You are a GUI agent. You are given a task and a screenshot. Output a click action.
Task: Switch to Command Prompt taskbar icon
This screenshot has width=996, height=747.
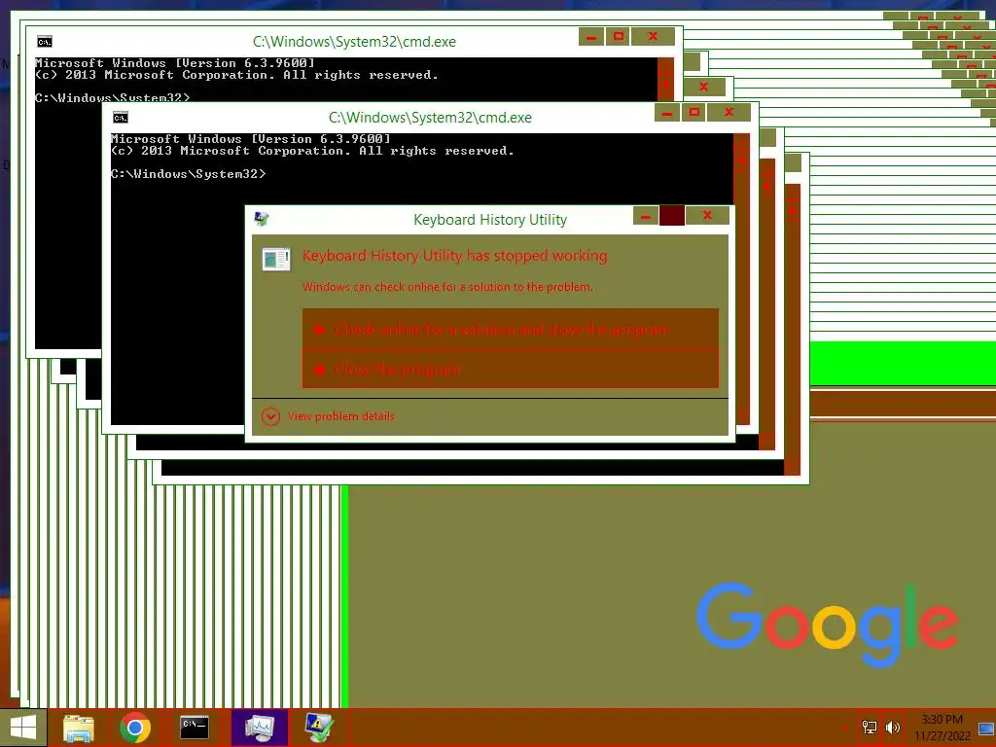click(x=194, y=728)
